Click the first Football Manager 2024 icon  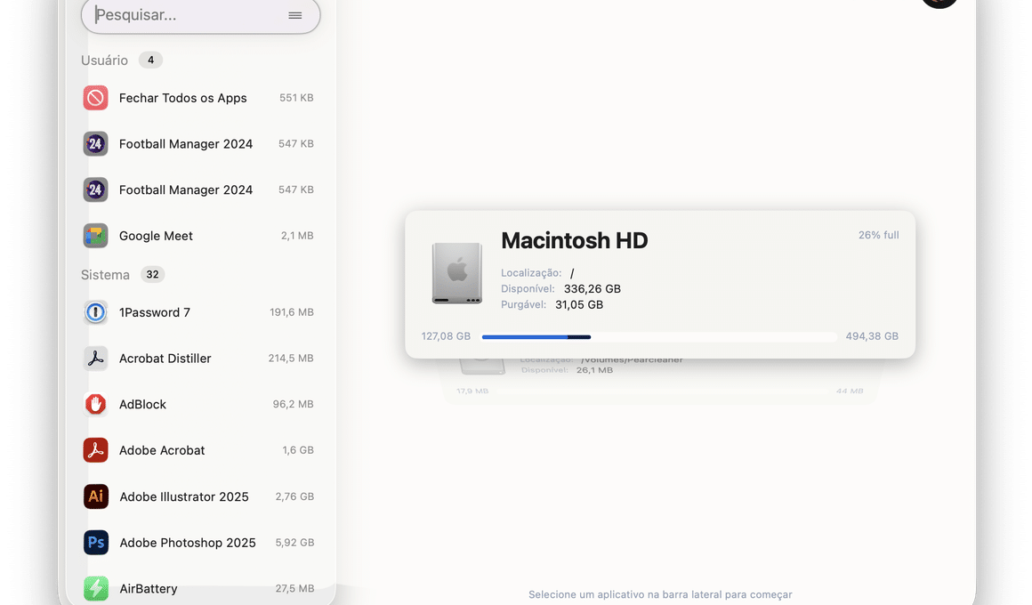(95, 144)
